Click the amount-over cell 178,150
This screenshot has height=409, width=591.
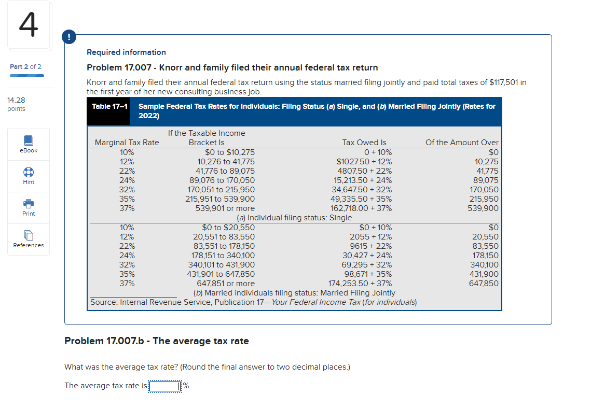coord(485,256)
